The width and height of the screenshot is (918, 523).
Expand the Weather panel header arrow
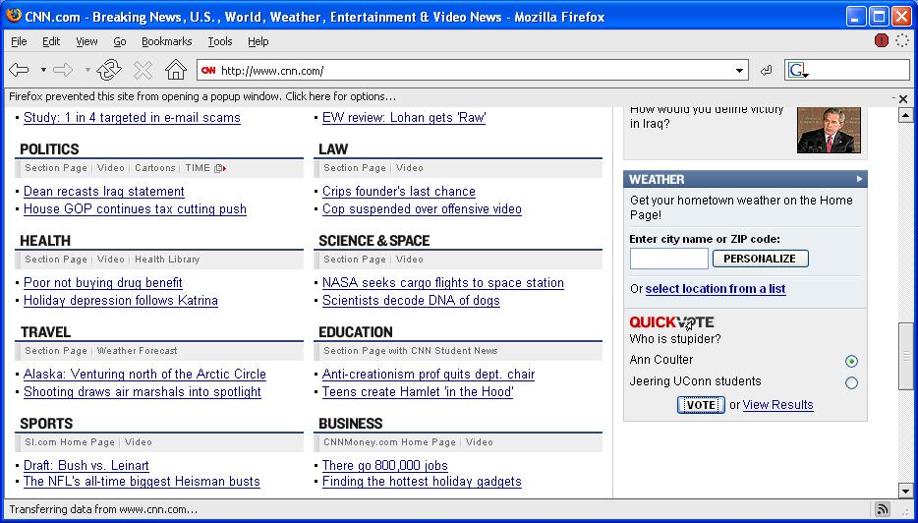click(859, 179)
